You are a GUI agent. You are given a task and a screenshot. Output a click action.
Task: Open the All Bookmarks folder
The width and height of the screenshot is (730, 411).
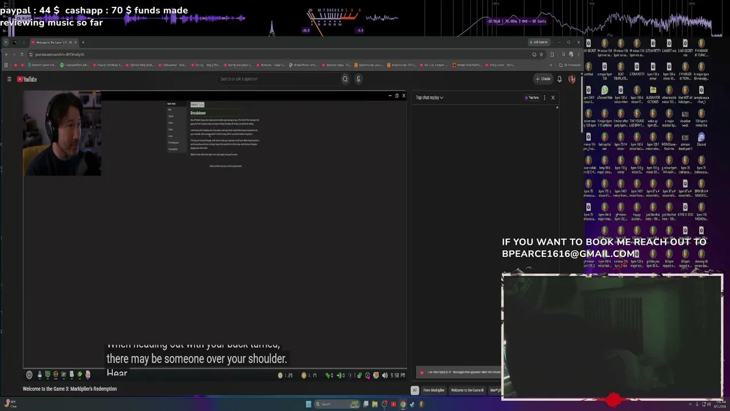570,65
